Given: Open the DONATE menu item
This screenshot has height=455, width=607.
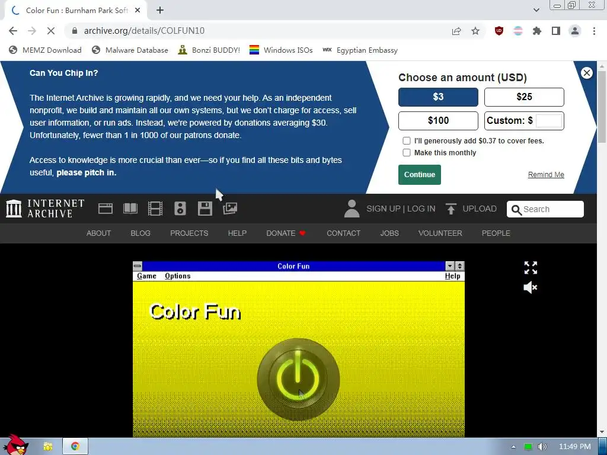Looking at the screenshot, I should pos(286,233).
